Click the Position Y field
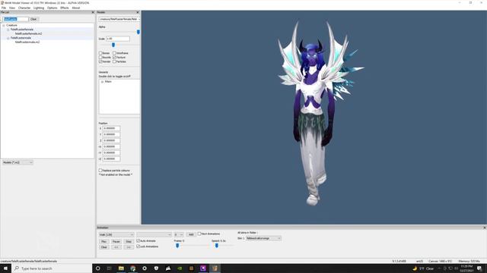Viewport: 487px width, 273px height. point(112,134)
